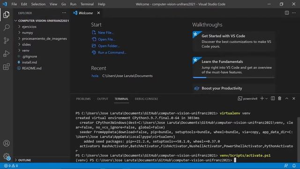
Task: Open the Terminal menu
Action: (87, 4)
